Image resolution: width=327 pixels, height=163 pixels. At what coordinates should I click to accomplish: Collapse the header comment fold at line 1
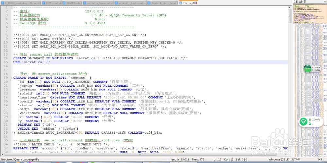pos(12,8)
